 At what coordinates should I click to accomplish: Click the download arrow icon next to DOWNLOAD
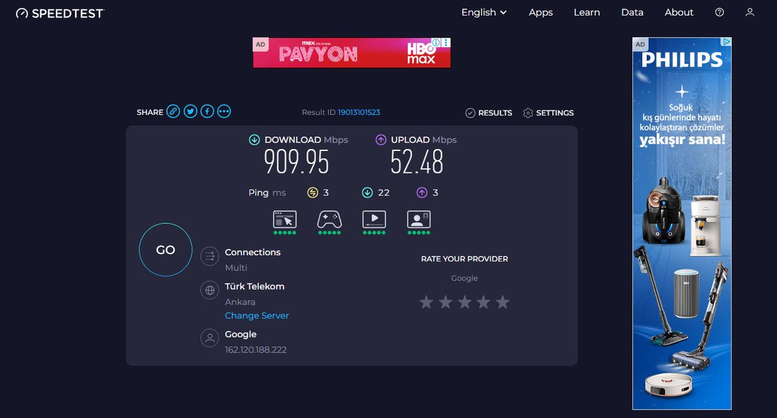pos(254,139)
